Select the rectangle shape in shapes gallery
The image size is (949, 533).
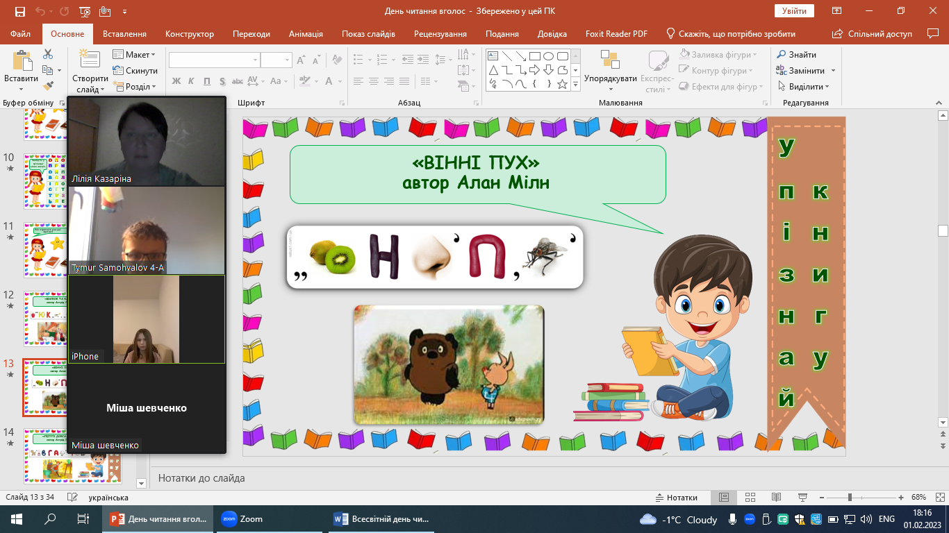click(534, 56)
